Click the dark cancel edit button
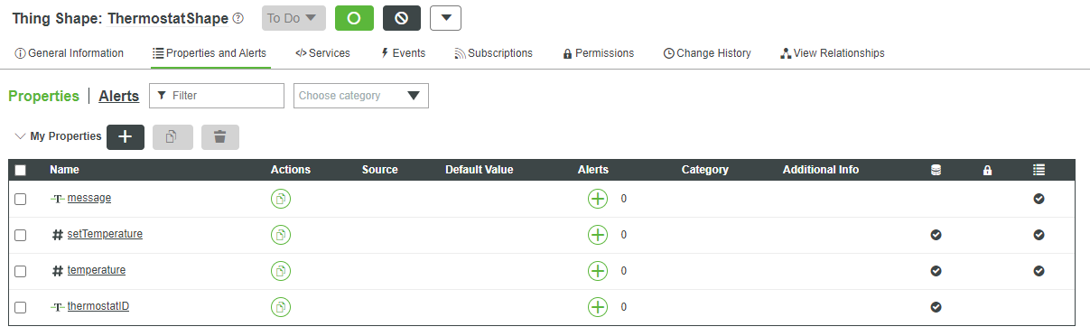The width and height of the screenshot is (1090, 336). (402, 18)
